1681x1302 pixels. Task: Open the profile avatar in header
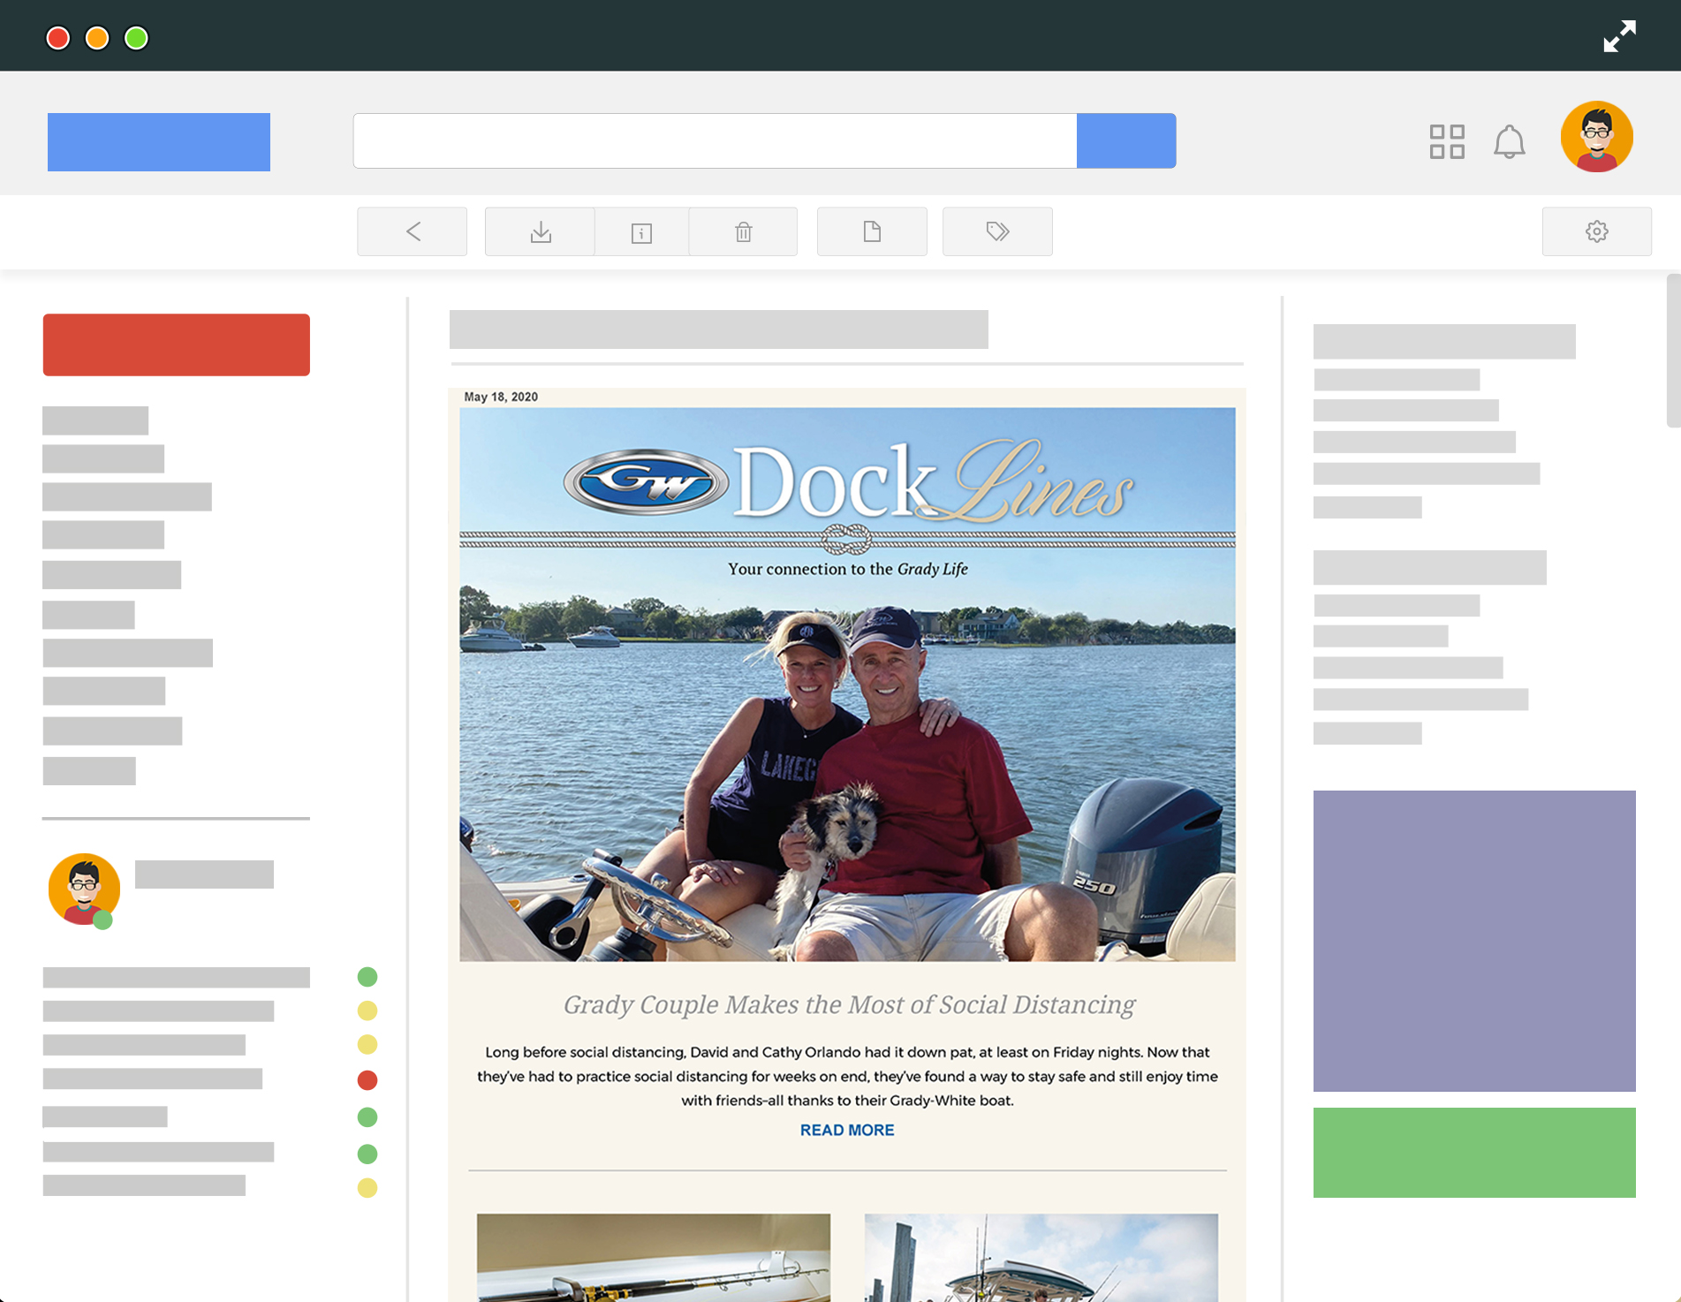[1597, 137]
